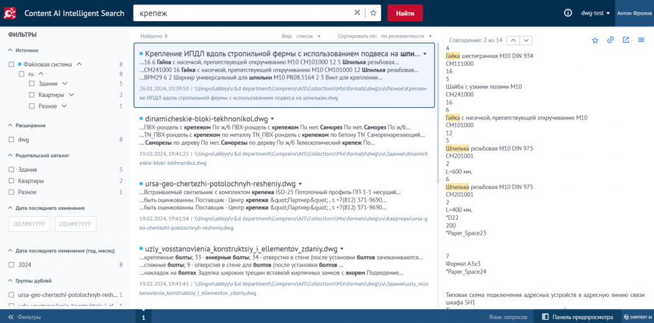
Task: Open dropdown arrow for uzly_vosstanovleniya result
Action: coord(342,249)
